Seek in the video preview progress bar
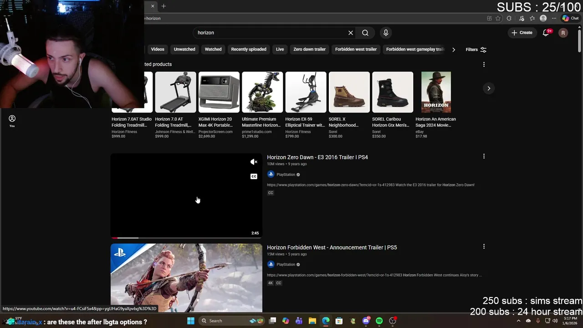Screen dimensions: 583x328 tap(186, 237)
